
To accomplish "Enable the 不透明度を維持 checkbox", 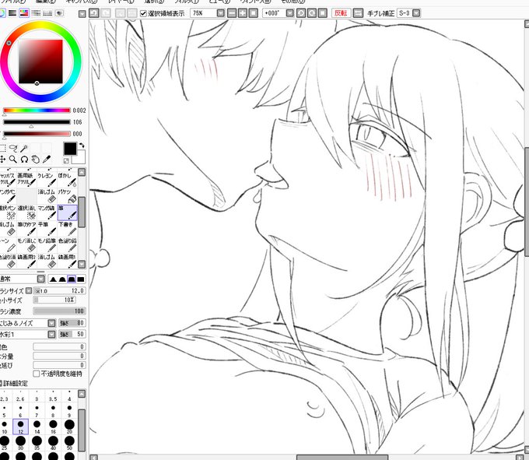I will pyautogui.click(x=37, y=374).
